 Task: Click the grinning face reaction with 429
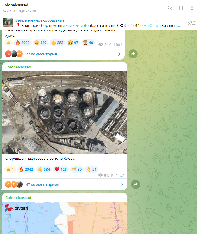[x=41, y=43]
